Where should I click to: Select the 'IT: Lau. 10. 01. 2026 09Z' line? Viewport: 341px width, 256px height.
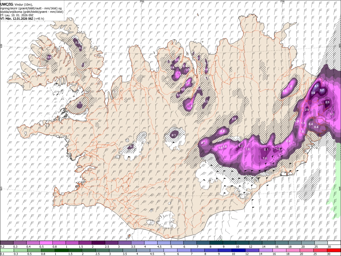click(17, 15)
